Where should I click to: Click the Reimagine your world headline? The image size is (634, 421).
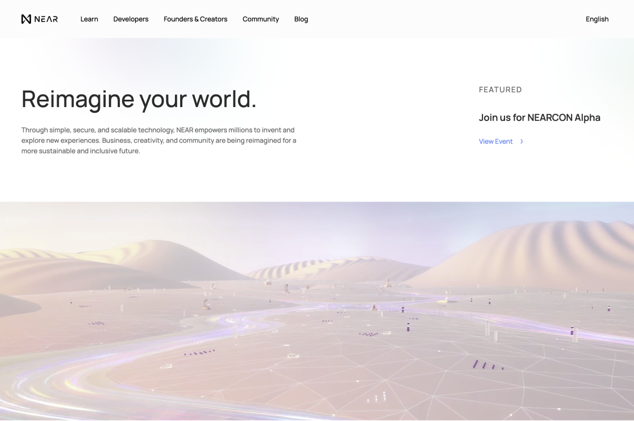coord(138,99)
